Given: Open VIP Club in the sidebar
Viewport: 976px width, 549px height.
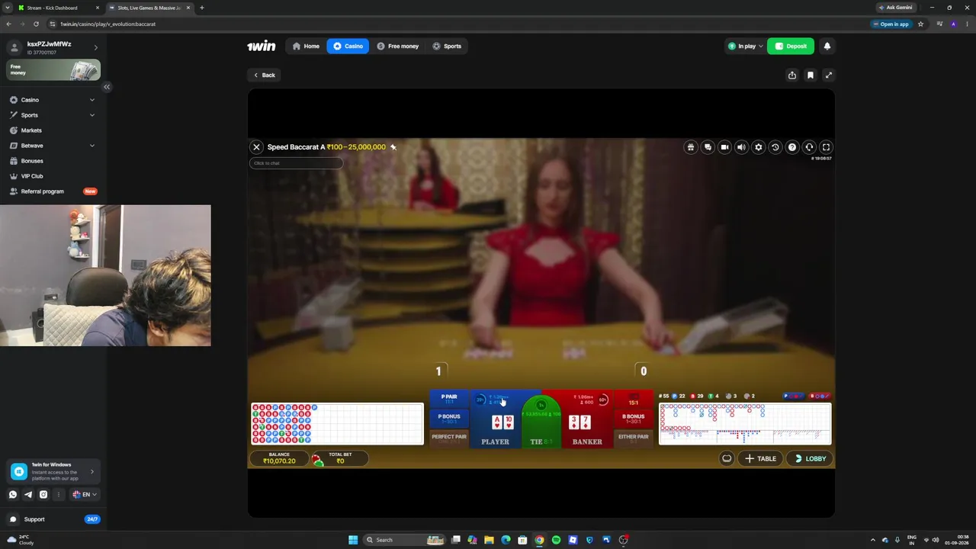Looking at the screenshot, I should pyautogui.click(x=52, y=176).
